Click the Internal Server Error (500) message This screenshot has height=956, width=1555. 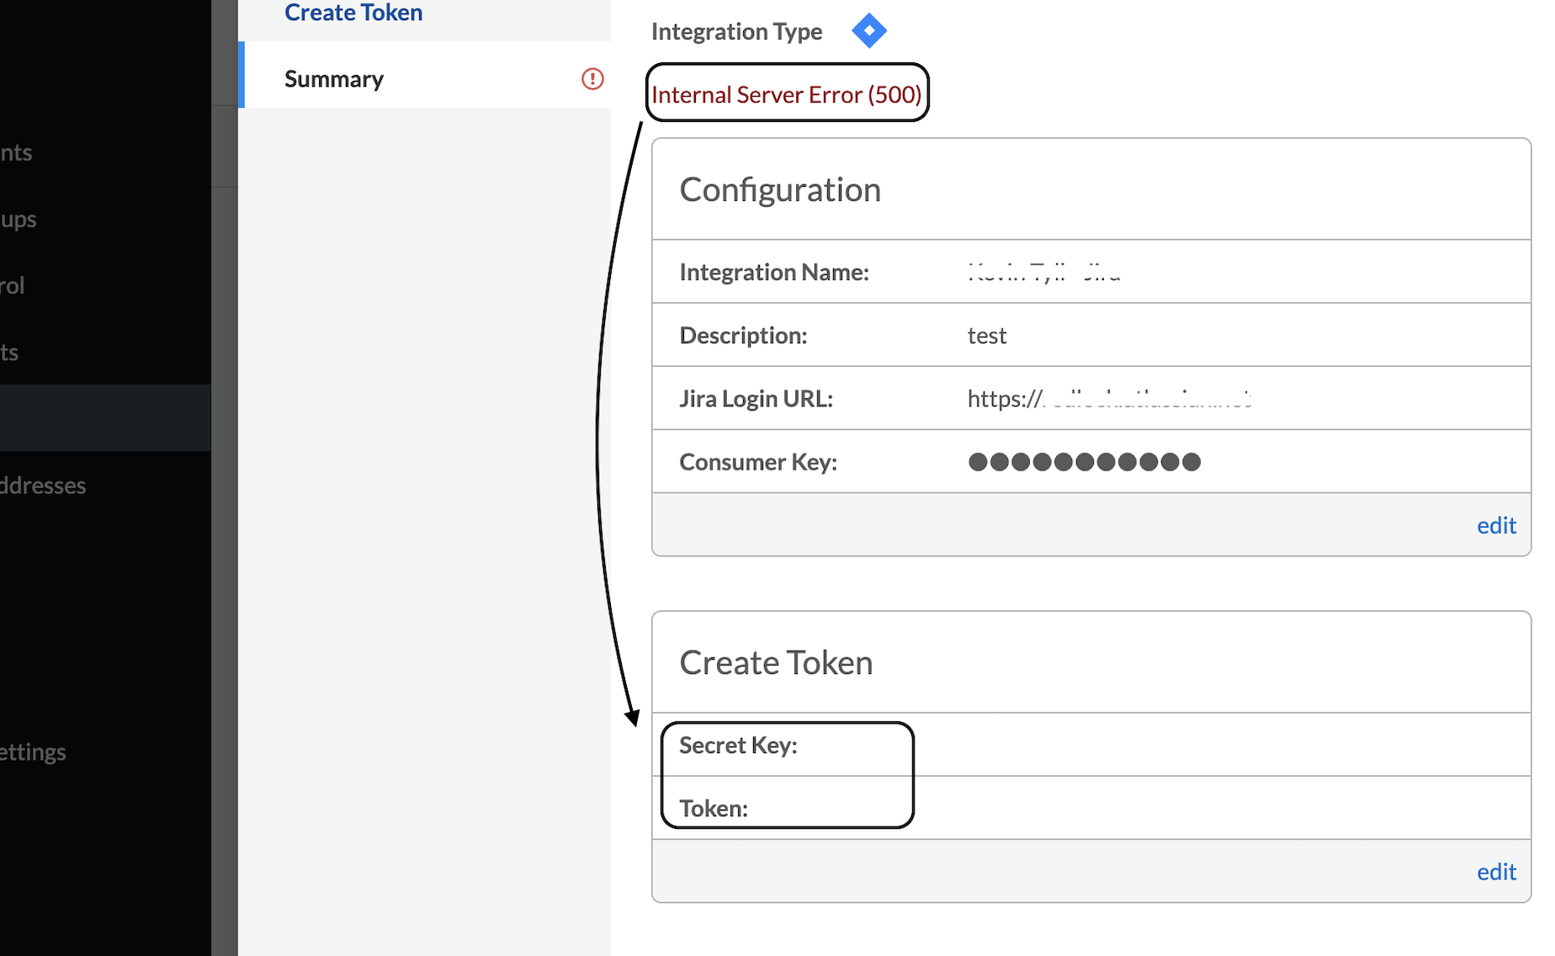tap(787, 94)
